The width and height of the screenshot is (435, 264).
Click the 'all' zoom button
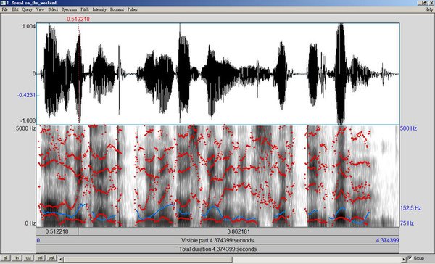tap(6, 258)
